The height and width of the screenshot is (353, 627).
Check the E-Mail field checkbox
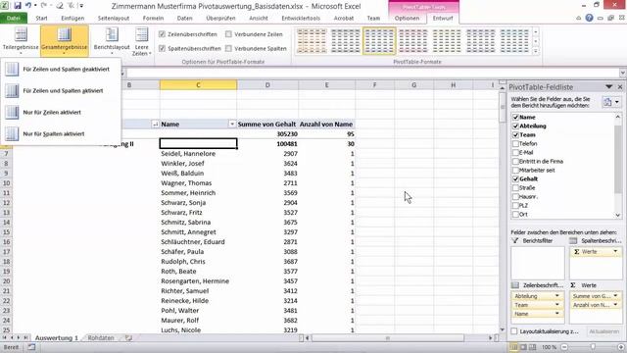click(515, 153)
